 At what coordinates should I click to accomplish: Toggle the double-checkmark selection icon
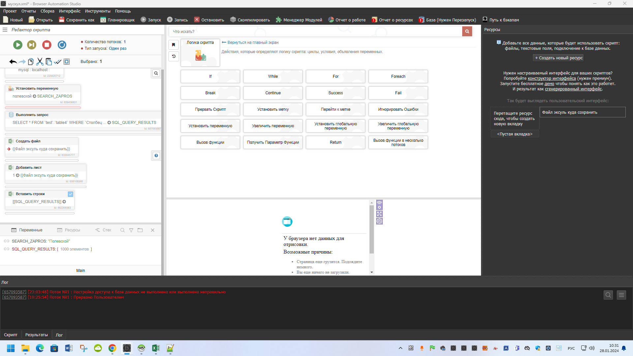pos(58,62)
